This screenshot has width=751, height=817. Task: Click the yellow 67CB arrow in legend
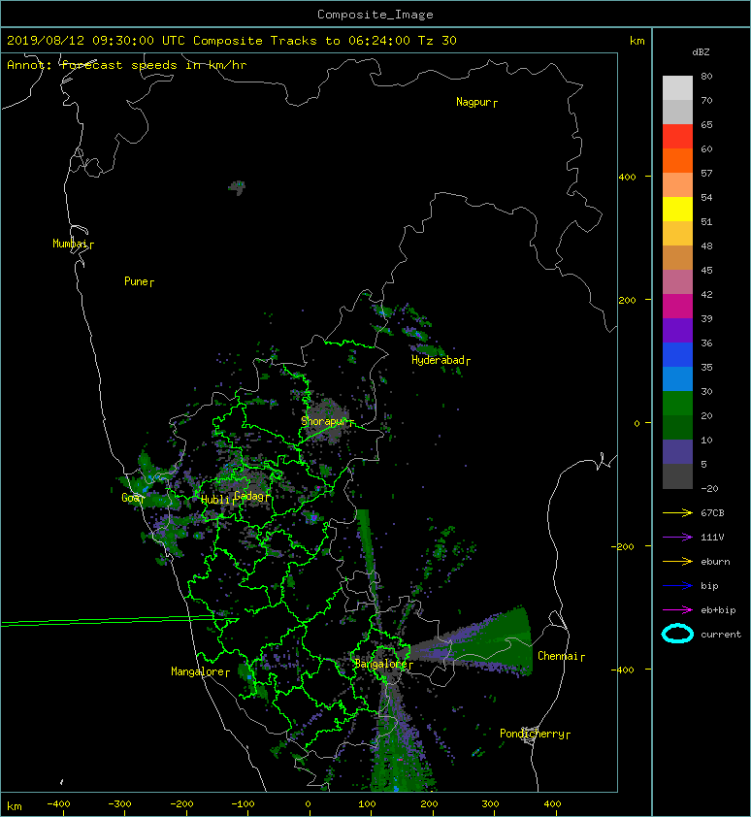pyautogui.click(x=677, y=513)
